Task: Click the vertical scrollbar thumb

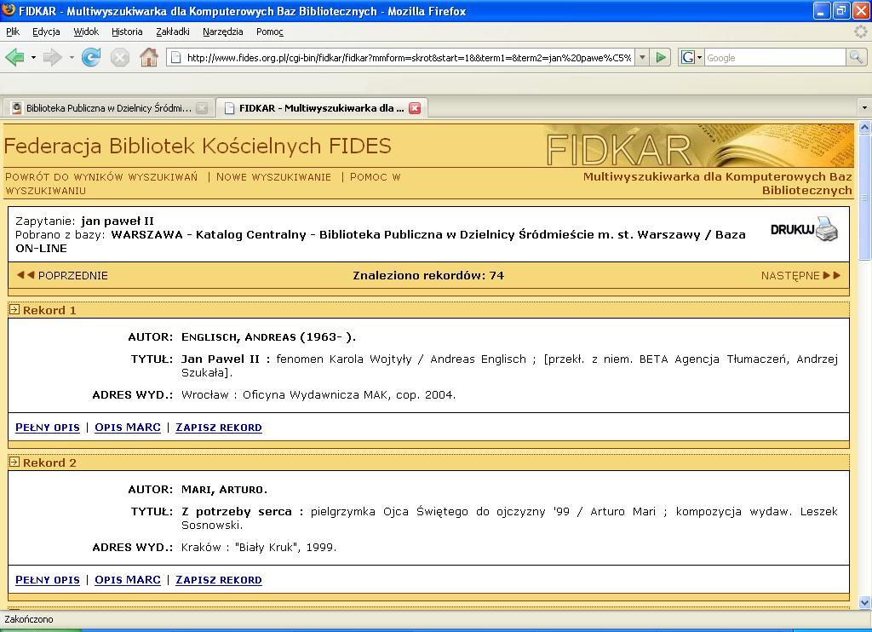Action: point(865,197)
